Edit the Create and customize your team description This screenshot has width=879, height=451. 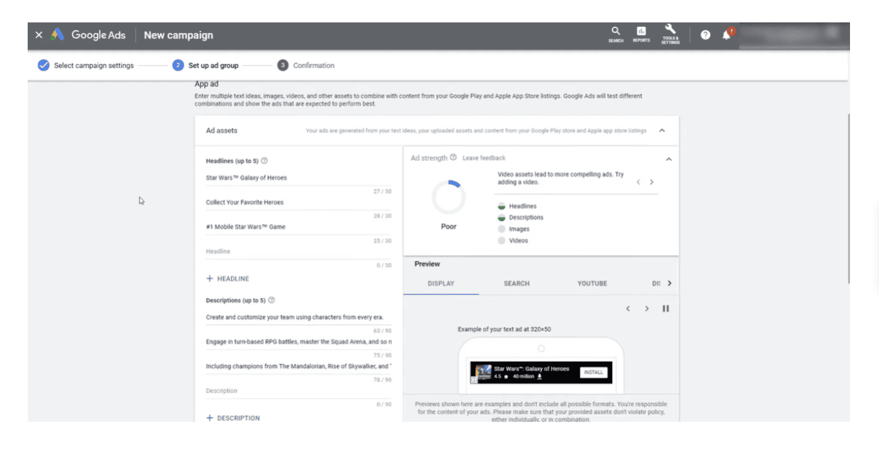(x=298, y=317)
